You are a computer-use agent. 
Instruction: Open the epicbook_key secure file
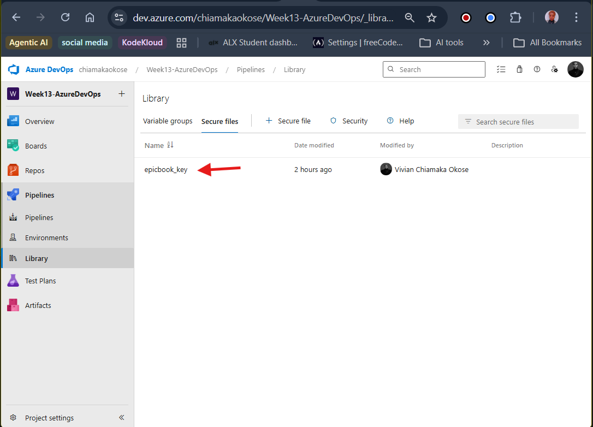[165, 169]
